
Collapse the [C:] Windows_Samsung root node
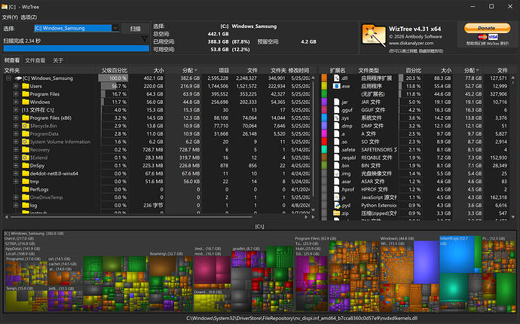click(8, 78)
